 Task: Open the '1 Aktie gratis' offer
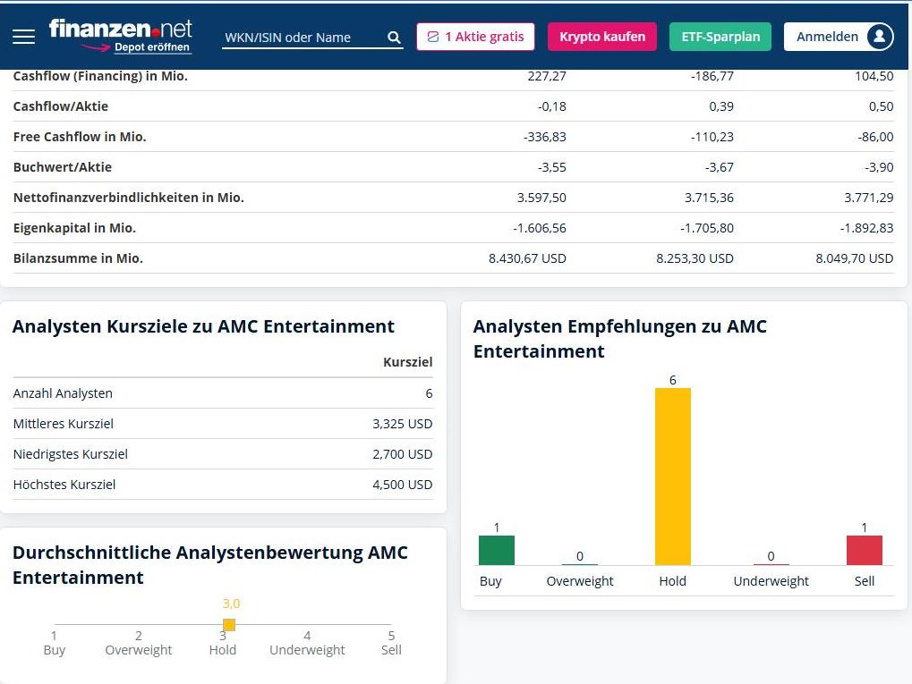pos(474,37)
